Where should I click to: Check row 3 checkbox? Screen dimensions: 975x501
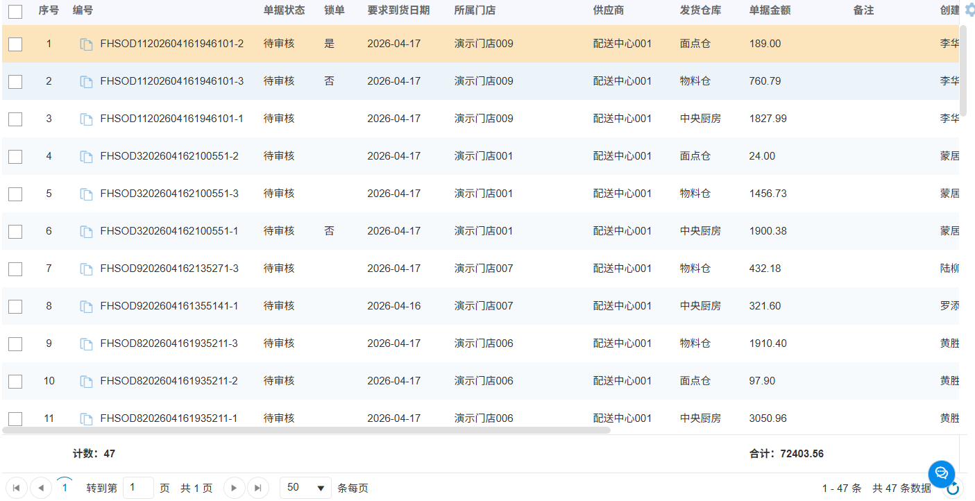[15, 119]
